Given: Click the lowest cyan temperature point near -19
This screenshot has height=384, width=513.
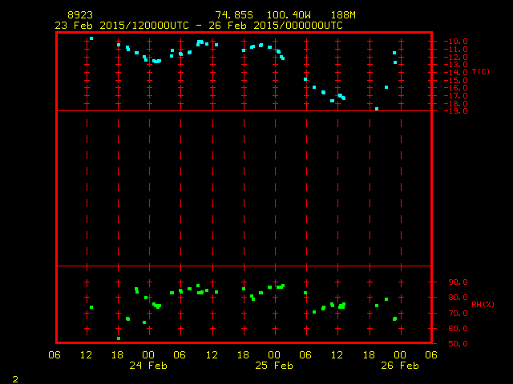Looking at the screenshot, I should (x=377, y=109).
